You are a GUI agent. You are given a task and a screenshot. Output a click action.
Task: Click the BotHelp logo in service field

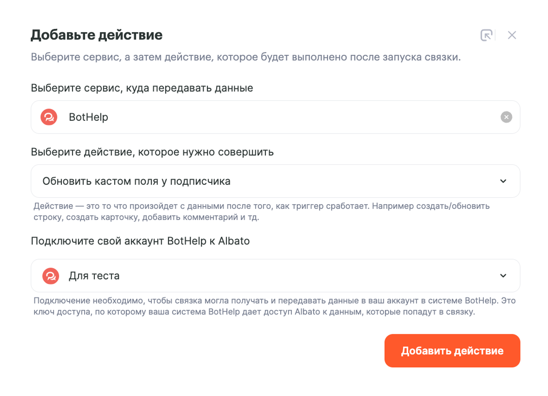tap(49, 117)
